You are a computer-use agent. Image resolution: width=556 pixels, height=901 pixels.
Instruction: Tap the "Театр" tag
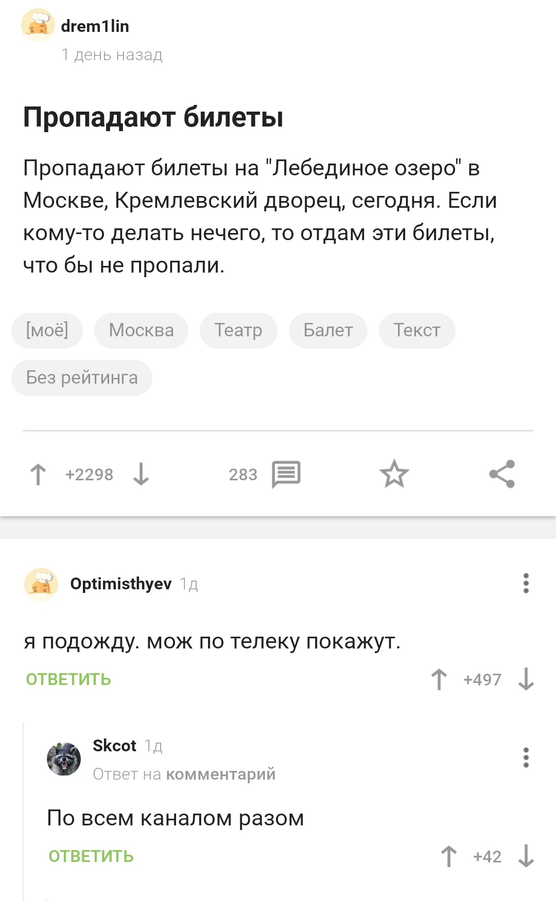pyautogui.click(x=238, y=330)
